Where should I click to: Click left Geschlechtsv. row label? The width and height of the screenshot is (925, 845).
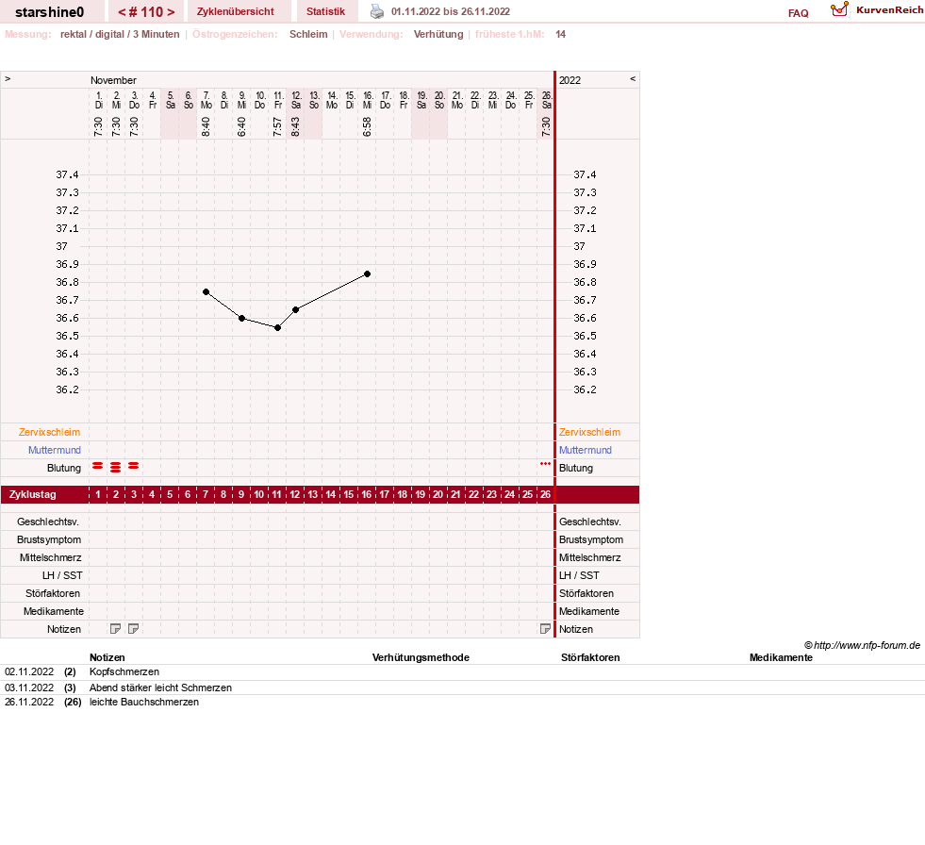[48, 522]
